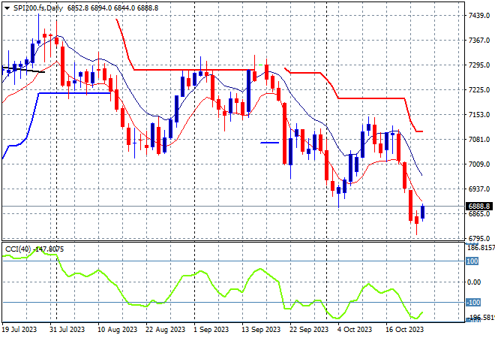Image resolution: width=495 pixels, height=338 pixels.
Task: Click the 7081.0 price axis label
Action: pos(479,140)
